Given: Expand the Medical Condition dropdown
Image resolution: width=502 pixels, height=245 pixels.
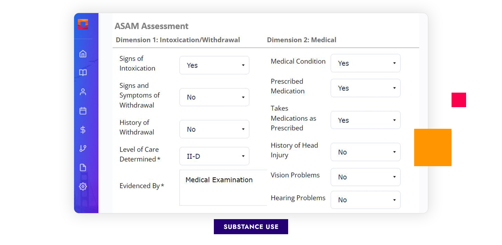Looking at the screenshot, I should [365, 63].
